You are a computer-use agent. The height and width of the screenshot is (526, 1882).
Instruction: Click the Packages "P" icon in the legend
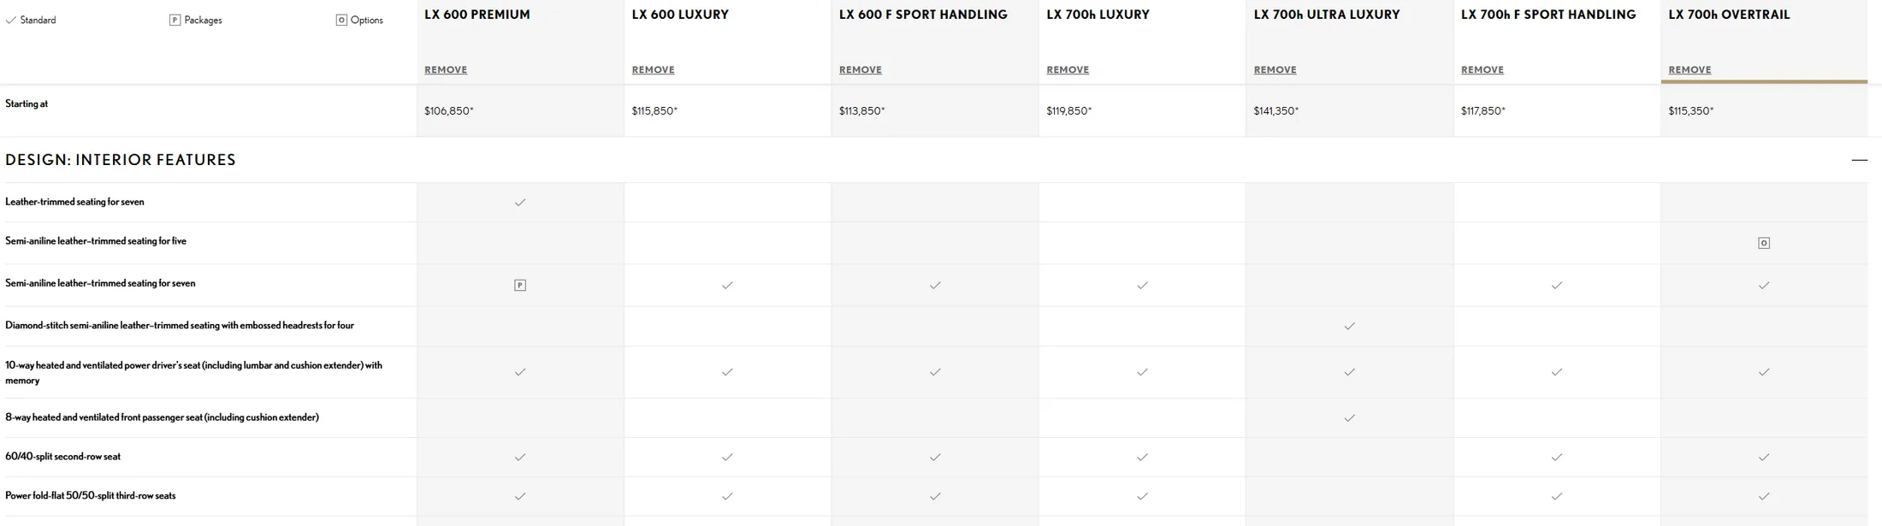click(x=175, y=21)
